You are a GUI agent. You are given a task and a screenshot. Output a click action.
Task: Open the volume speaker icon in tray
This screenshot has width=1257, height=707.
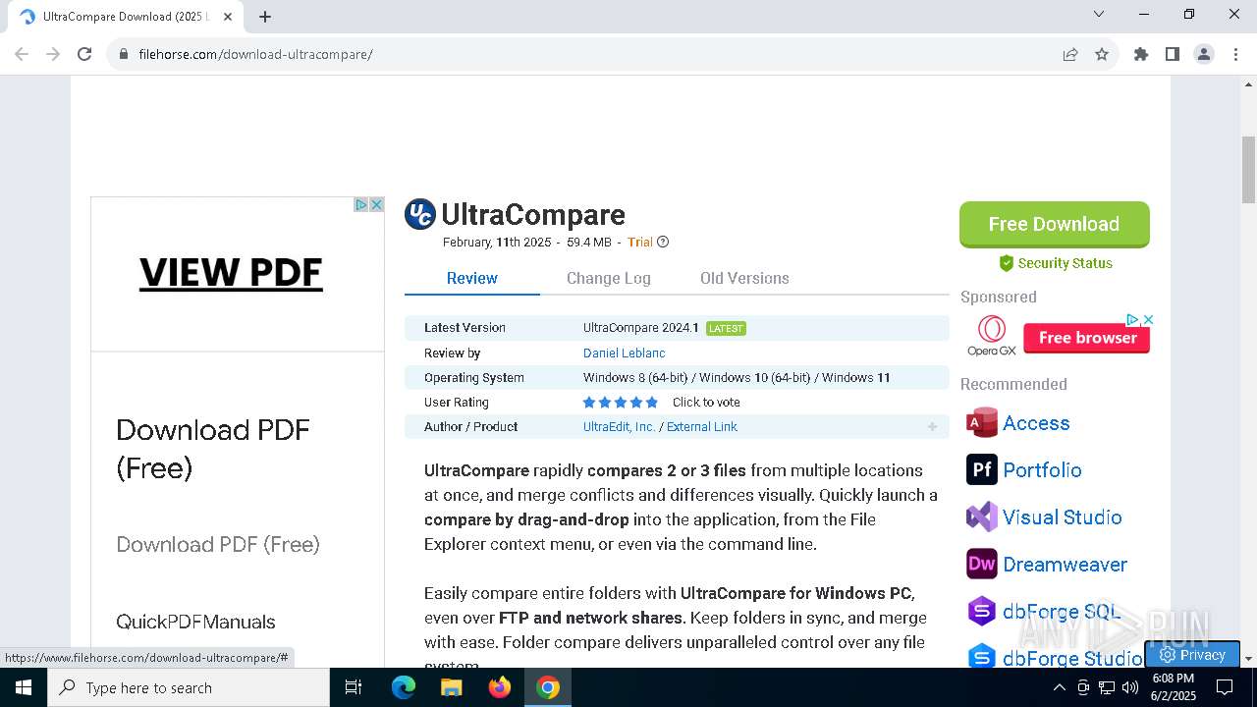coord(1130,687)
